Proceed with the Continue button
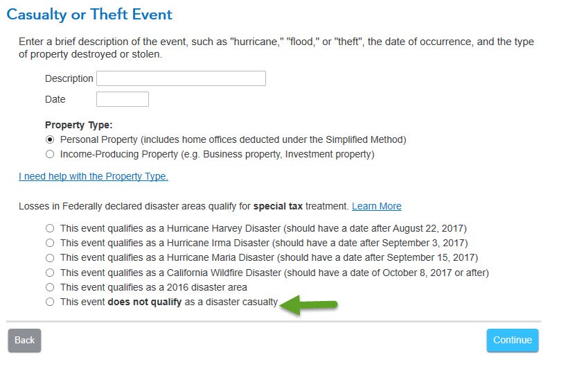This screenshot has height=369, width=566. (512, 340)
